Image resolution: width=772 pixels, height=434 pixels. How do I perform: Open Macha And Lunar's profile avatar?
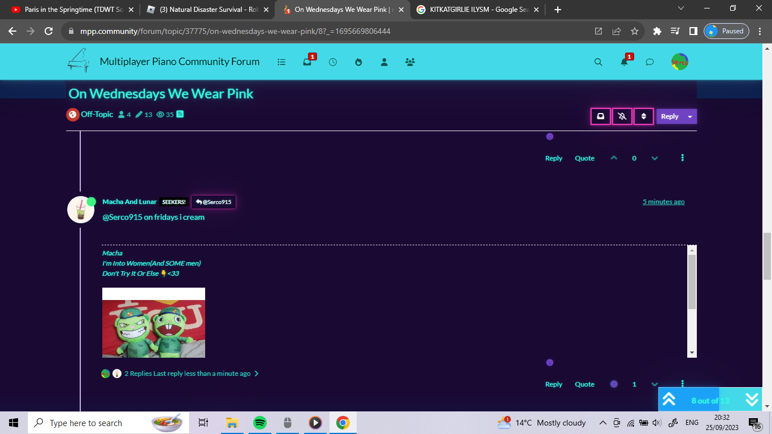81,210
